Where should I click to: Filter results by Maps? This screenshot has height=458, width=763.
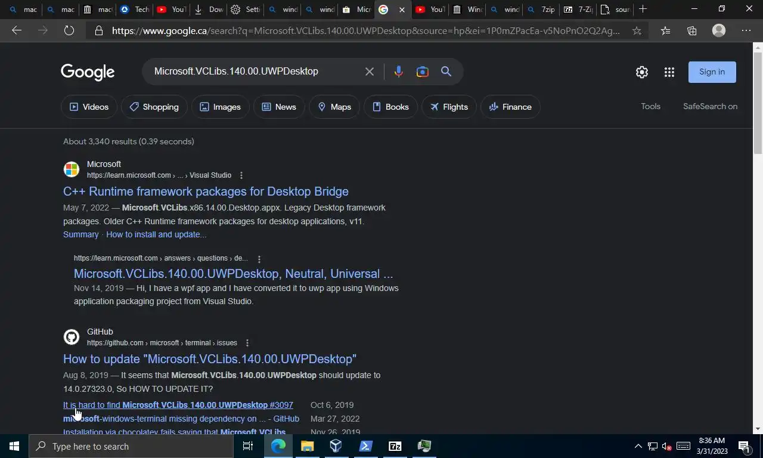(x=334, y=107)
